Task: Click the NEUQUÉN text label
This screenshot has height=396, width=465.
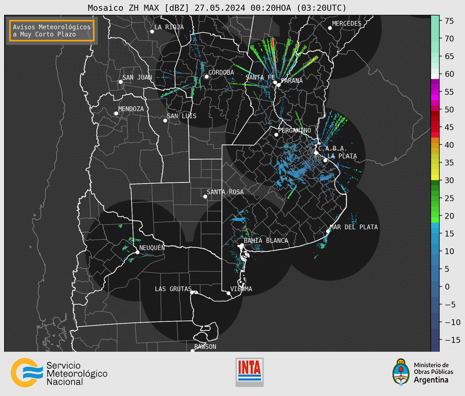Action: [152, 248]
